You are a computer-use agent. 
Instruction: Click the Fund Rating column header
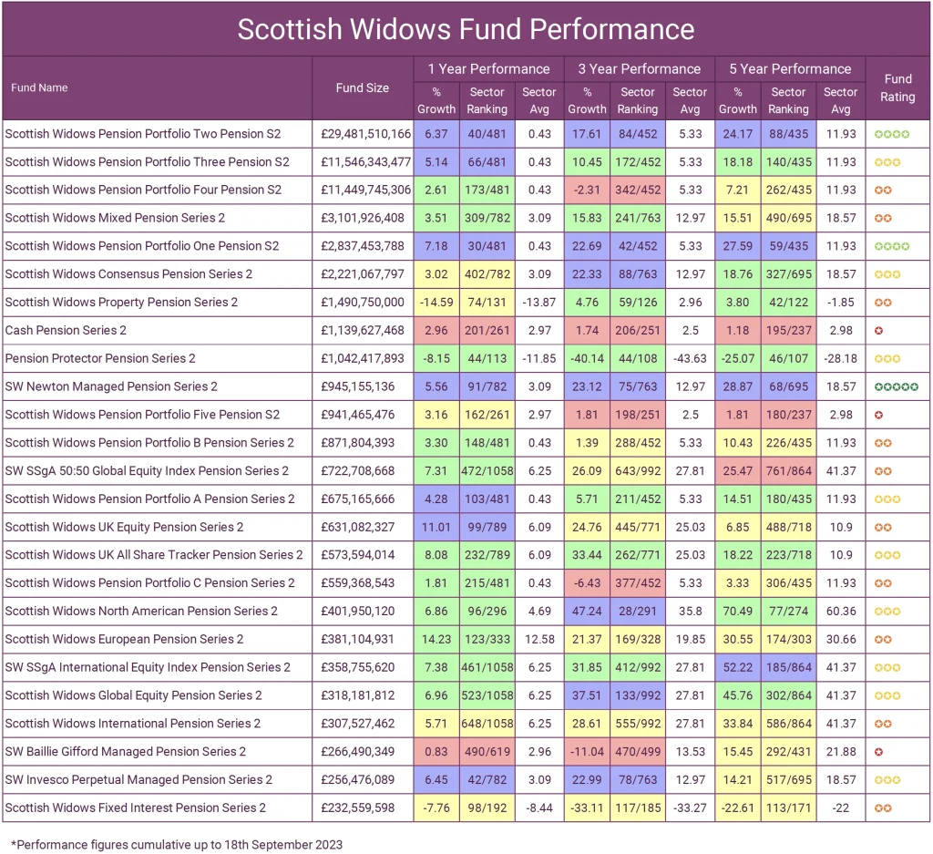(x=897, y=87)
